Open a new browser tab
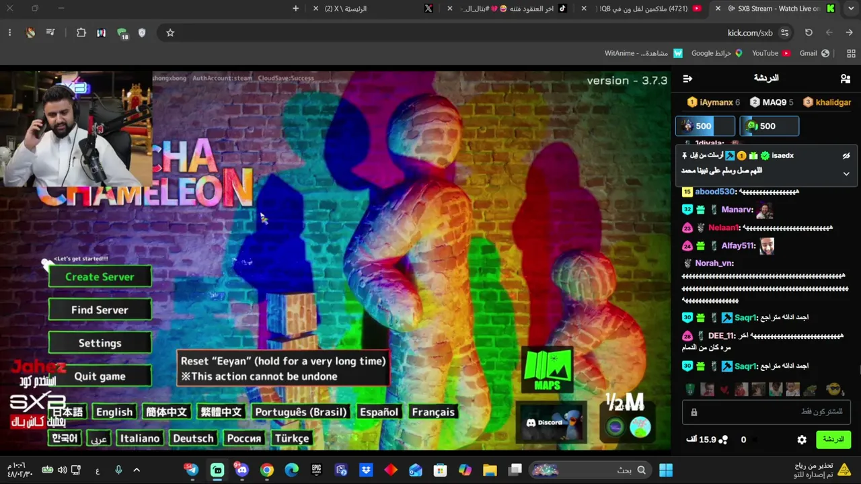The width and height of the screenshot is (861, 484). click(x=295, y=9)
